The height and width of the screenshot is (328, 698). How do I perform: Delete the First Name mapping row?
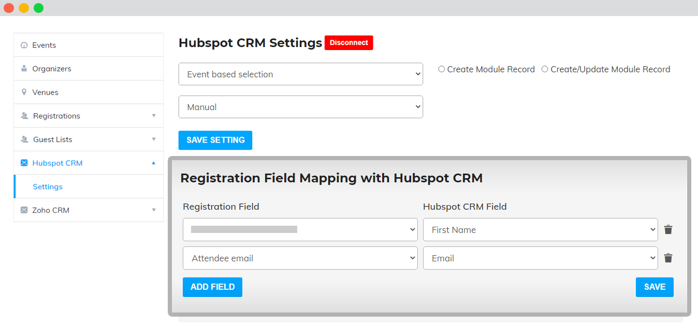(x=668, y=230)
